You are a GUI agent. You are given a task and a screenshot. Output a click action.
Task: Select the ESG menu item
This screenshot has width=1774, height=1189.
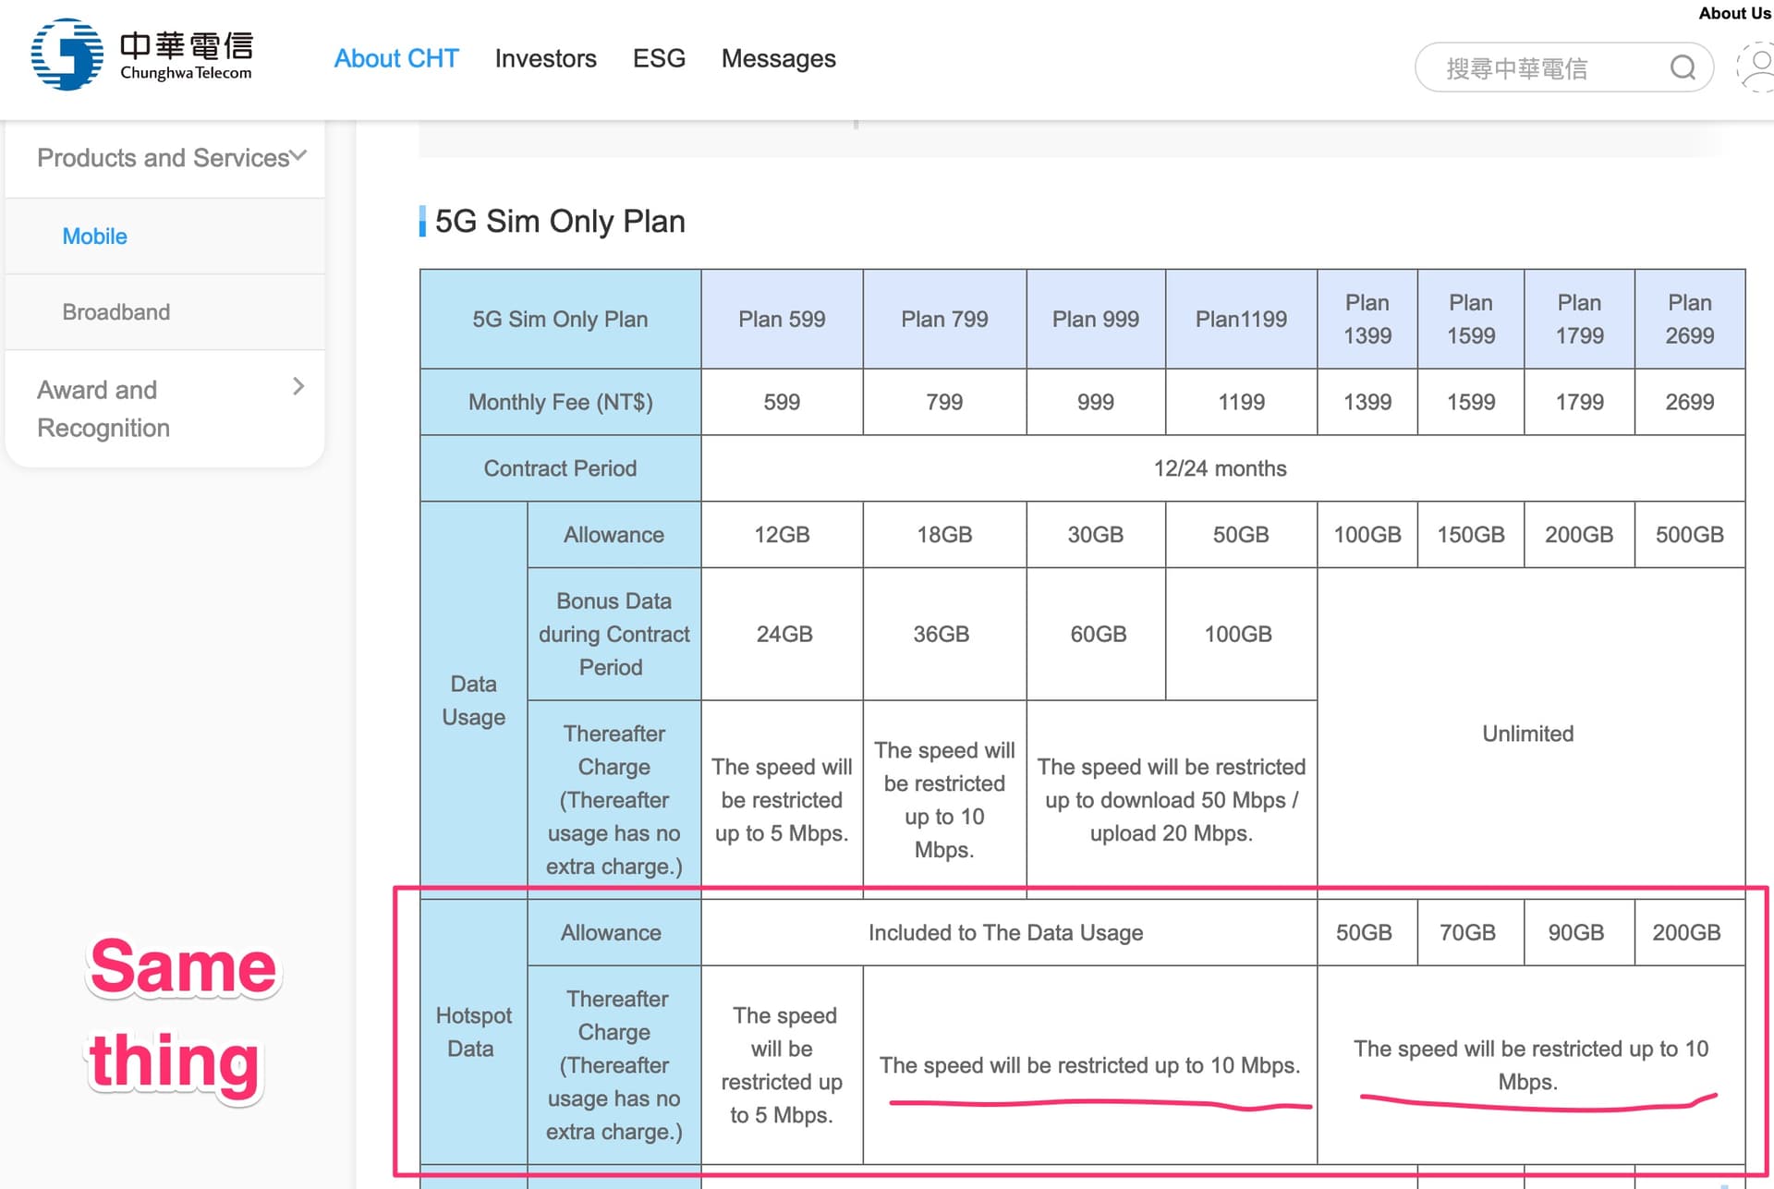(659, 58)
